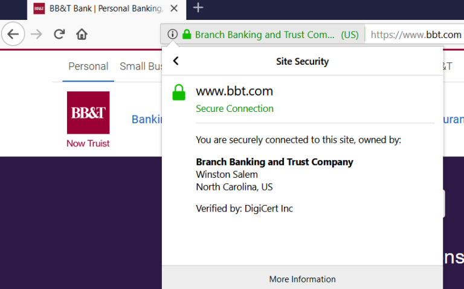
Task: Click the green padlock in address bar
Action: point(187,34)
